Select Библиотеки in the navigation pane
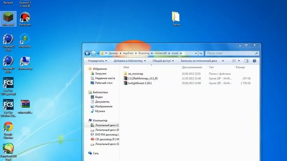Screen dimensions: 287x161 point(100,93)
